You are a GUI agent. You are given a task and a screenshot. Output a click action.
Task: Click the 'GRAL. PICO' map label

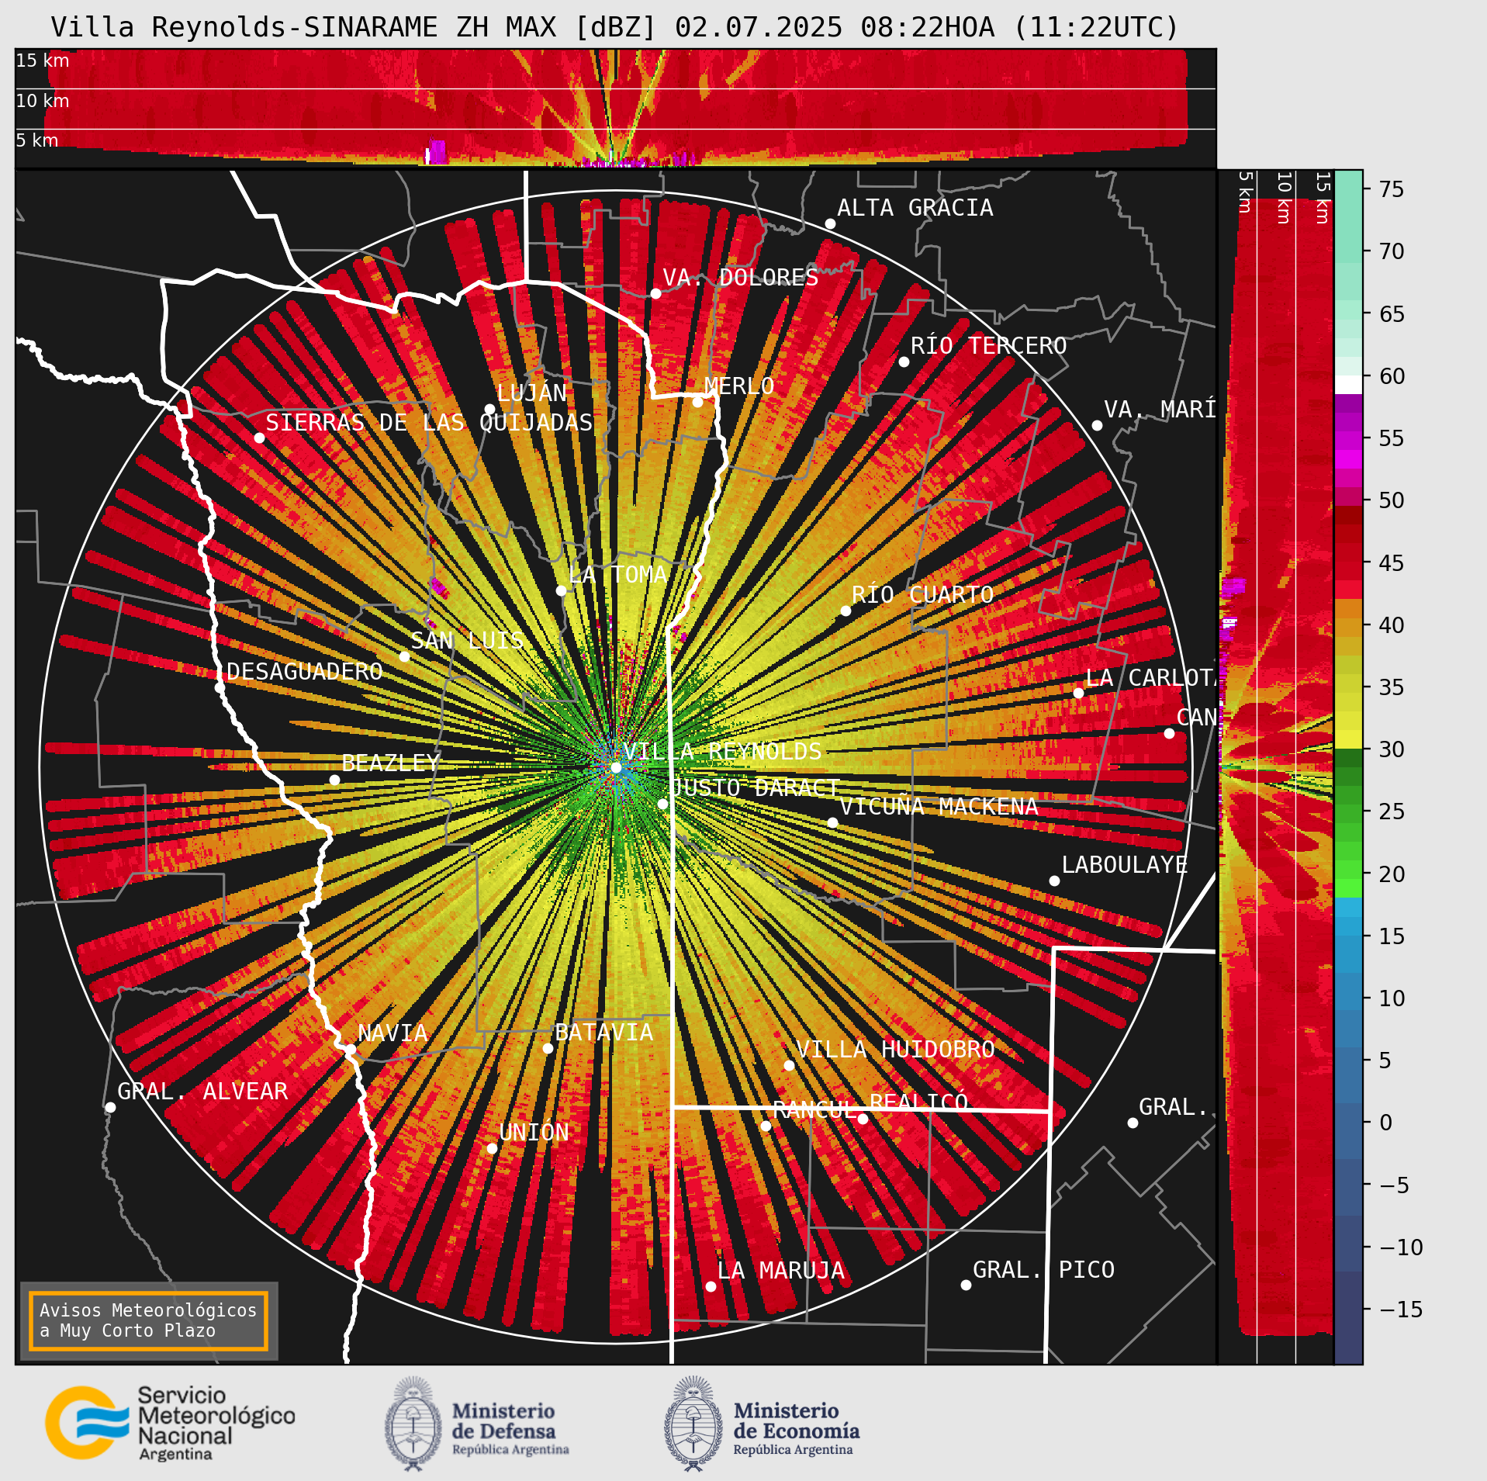pos(1044,1270)
